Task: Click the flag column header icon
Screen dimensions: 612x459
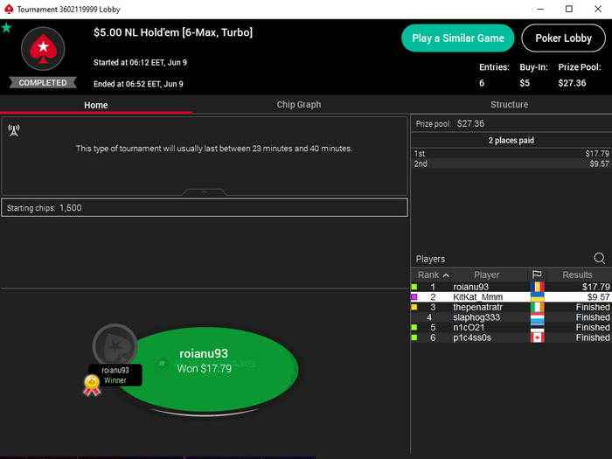Action: click(x=537, y=275)
